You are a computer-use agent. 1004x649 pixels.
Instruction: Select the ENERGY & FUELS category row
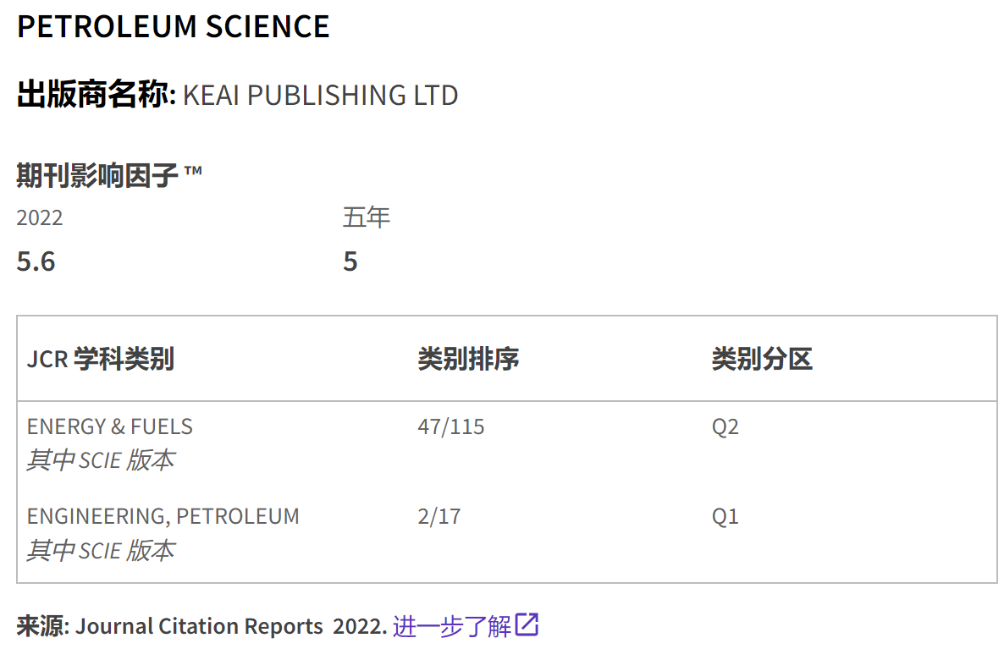[x=110, y=426]
